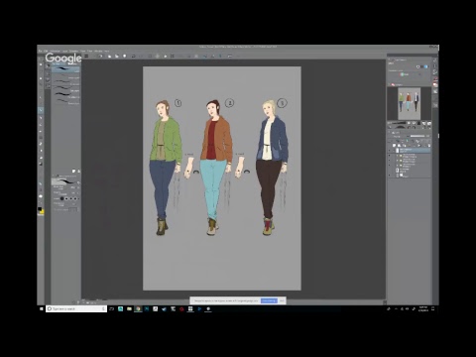The width and height of the screenshot is (476, 357).
Task: Adjust the layer opacity slider in Layer panel
Action: 417,136
